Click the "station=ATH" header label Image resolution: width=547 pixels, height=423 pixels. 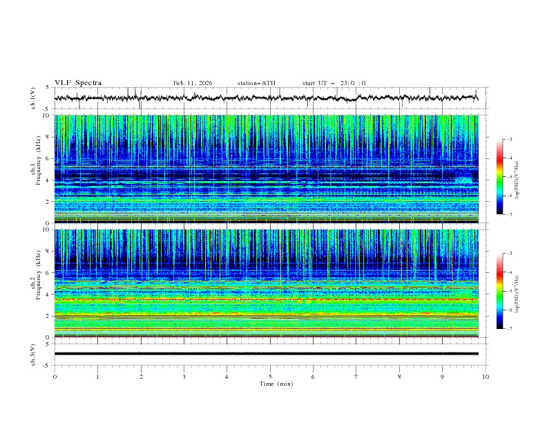[x=256, y=83]
